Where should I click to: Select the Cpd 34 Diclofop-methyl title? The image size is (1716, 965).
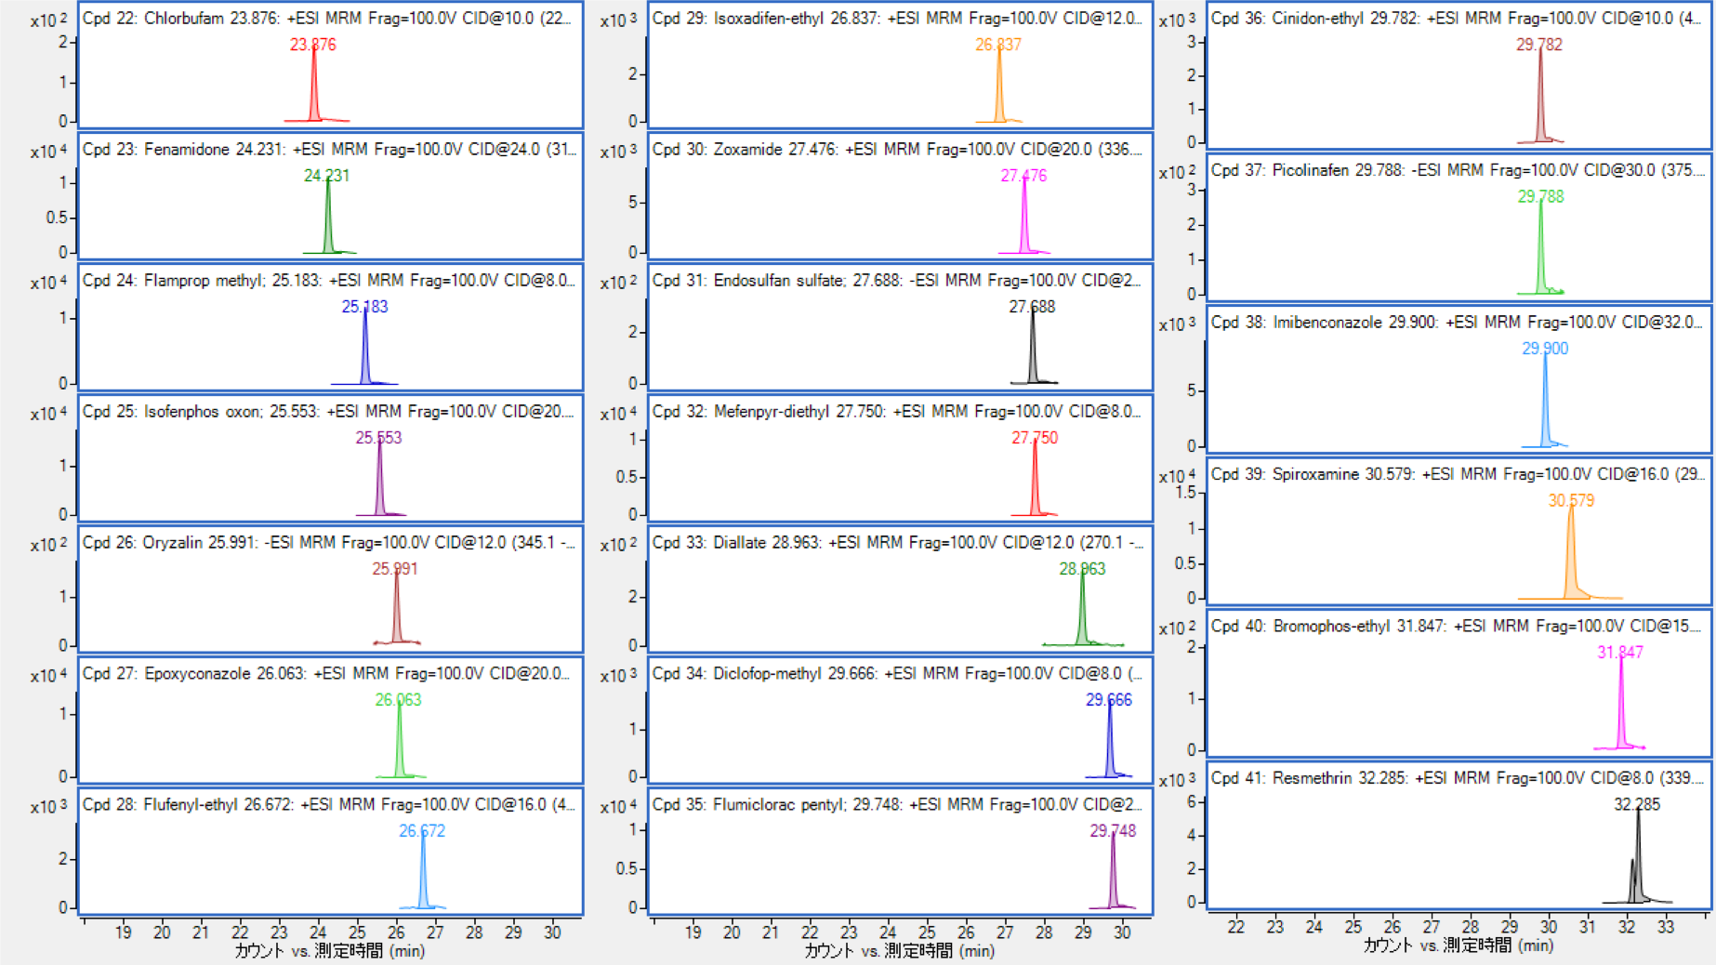(898, 674)
